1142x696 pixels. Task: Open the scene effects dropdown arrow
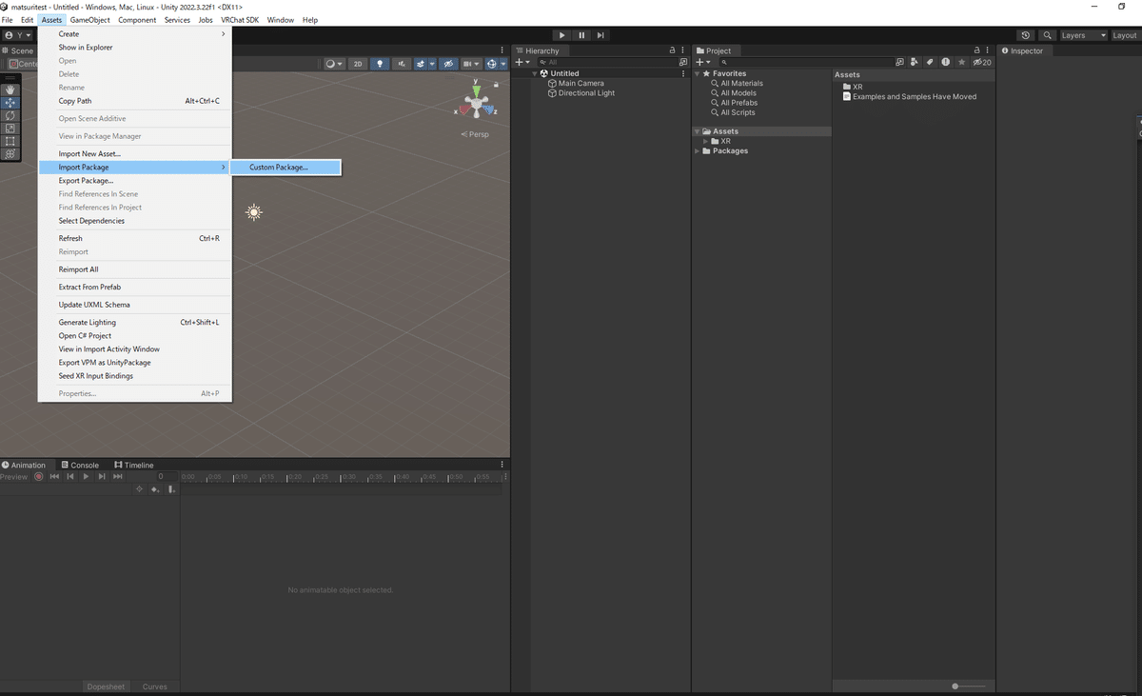(x=432, y=64)
